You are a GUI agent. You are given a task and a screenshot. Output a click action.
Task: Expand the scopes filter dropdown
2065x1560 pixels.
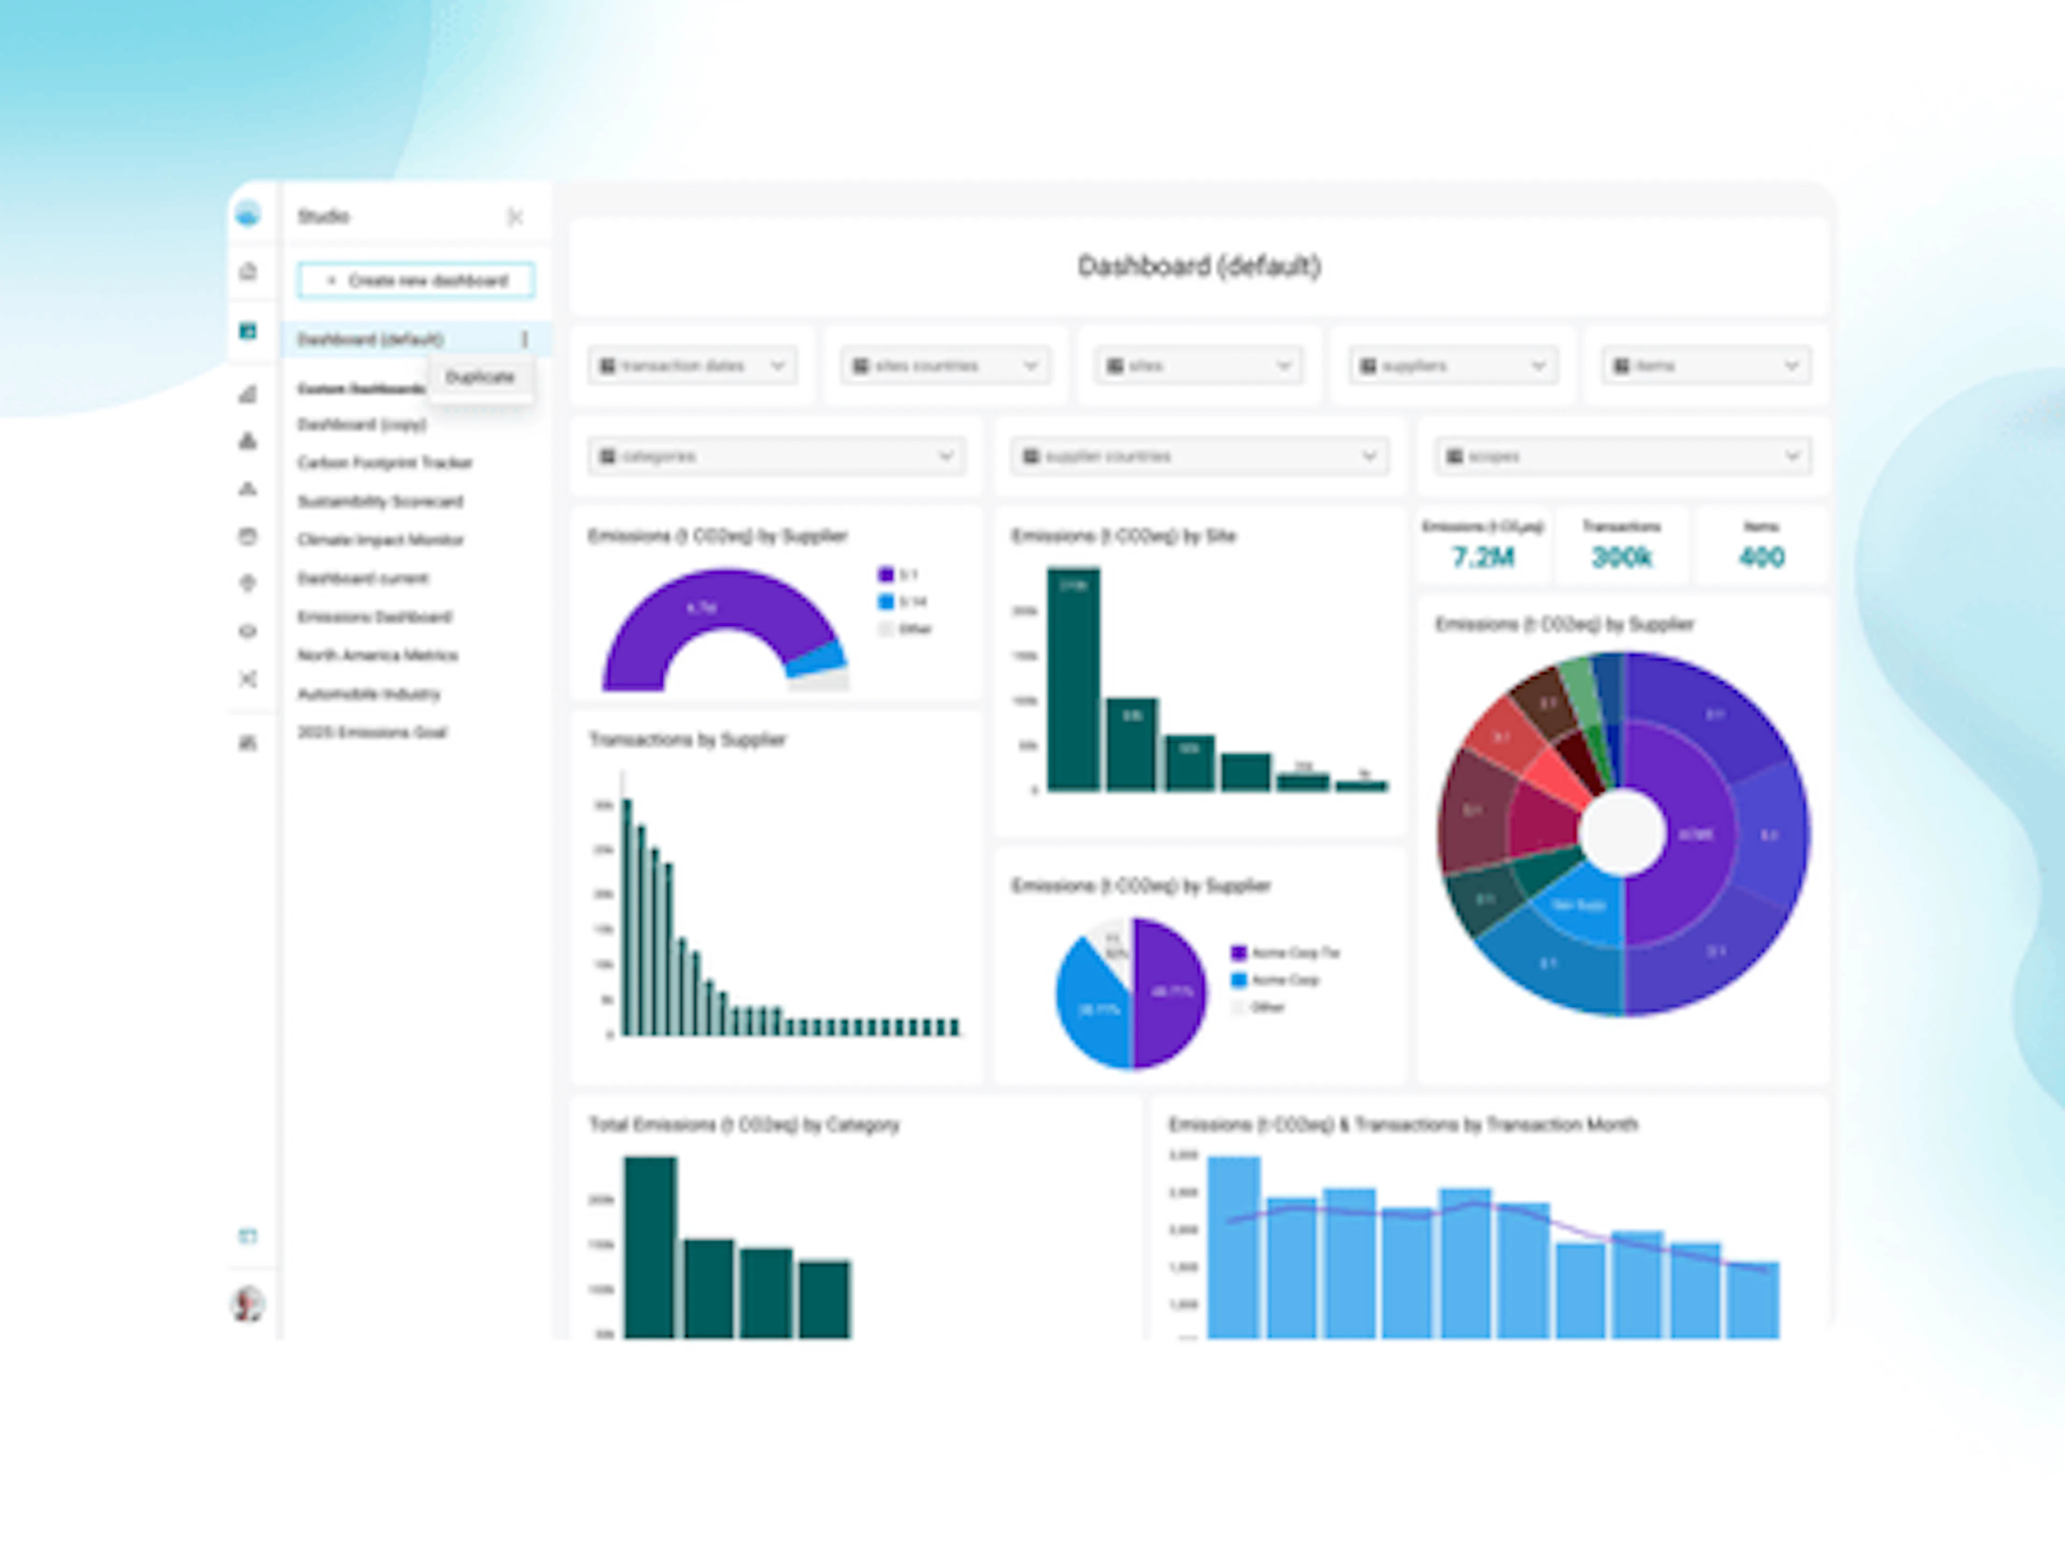coord(1622,457)
